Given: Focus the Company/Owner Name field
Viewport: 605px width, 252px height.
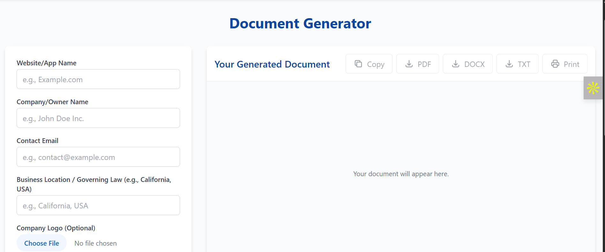Looking at the screenshot, I should 98,118.
